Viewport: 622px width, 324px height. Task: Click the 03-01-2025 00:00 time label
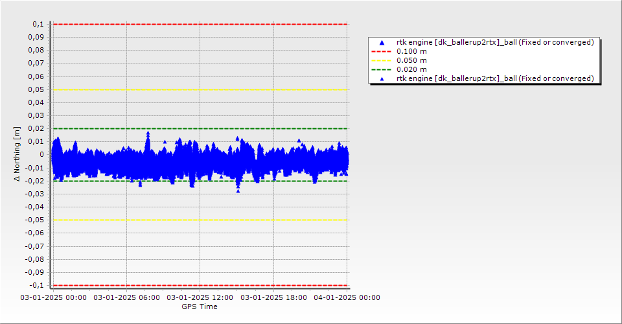[x=54, y=297]
